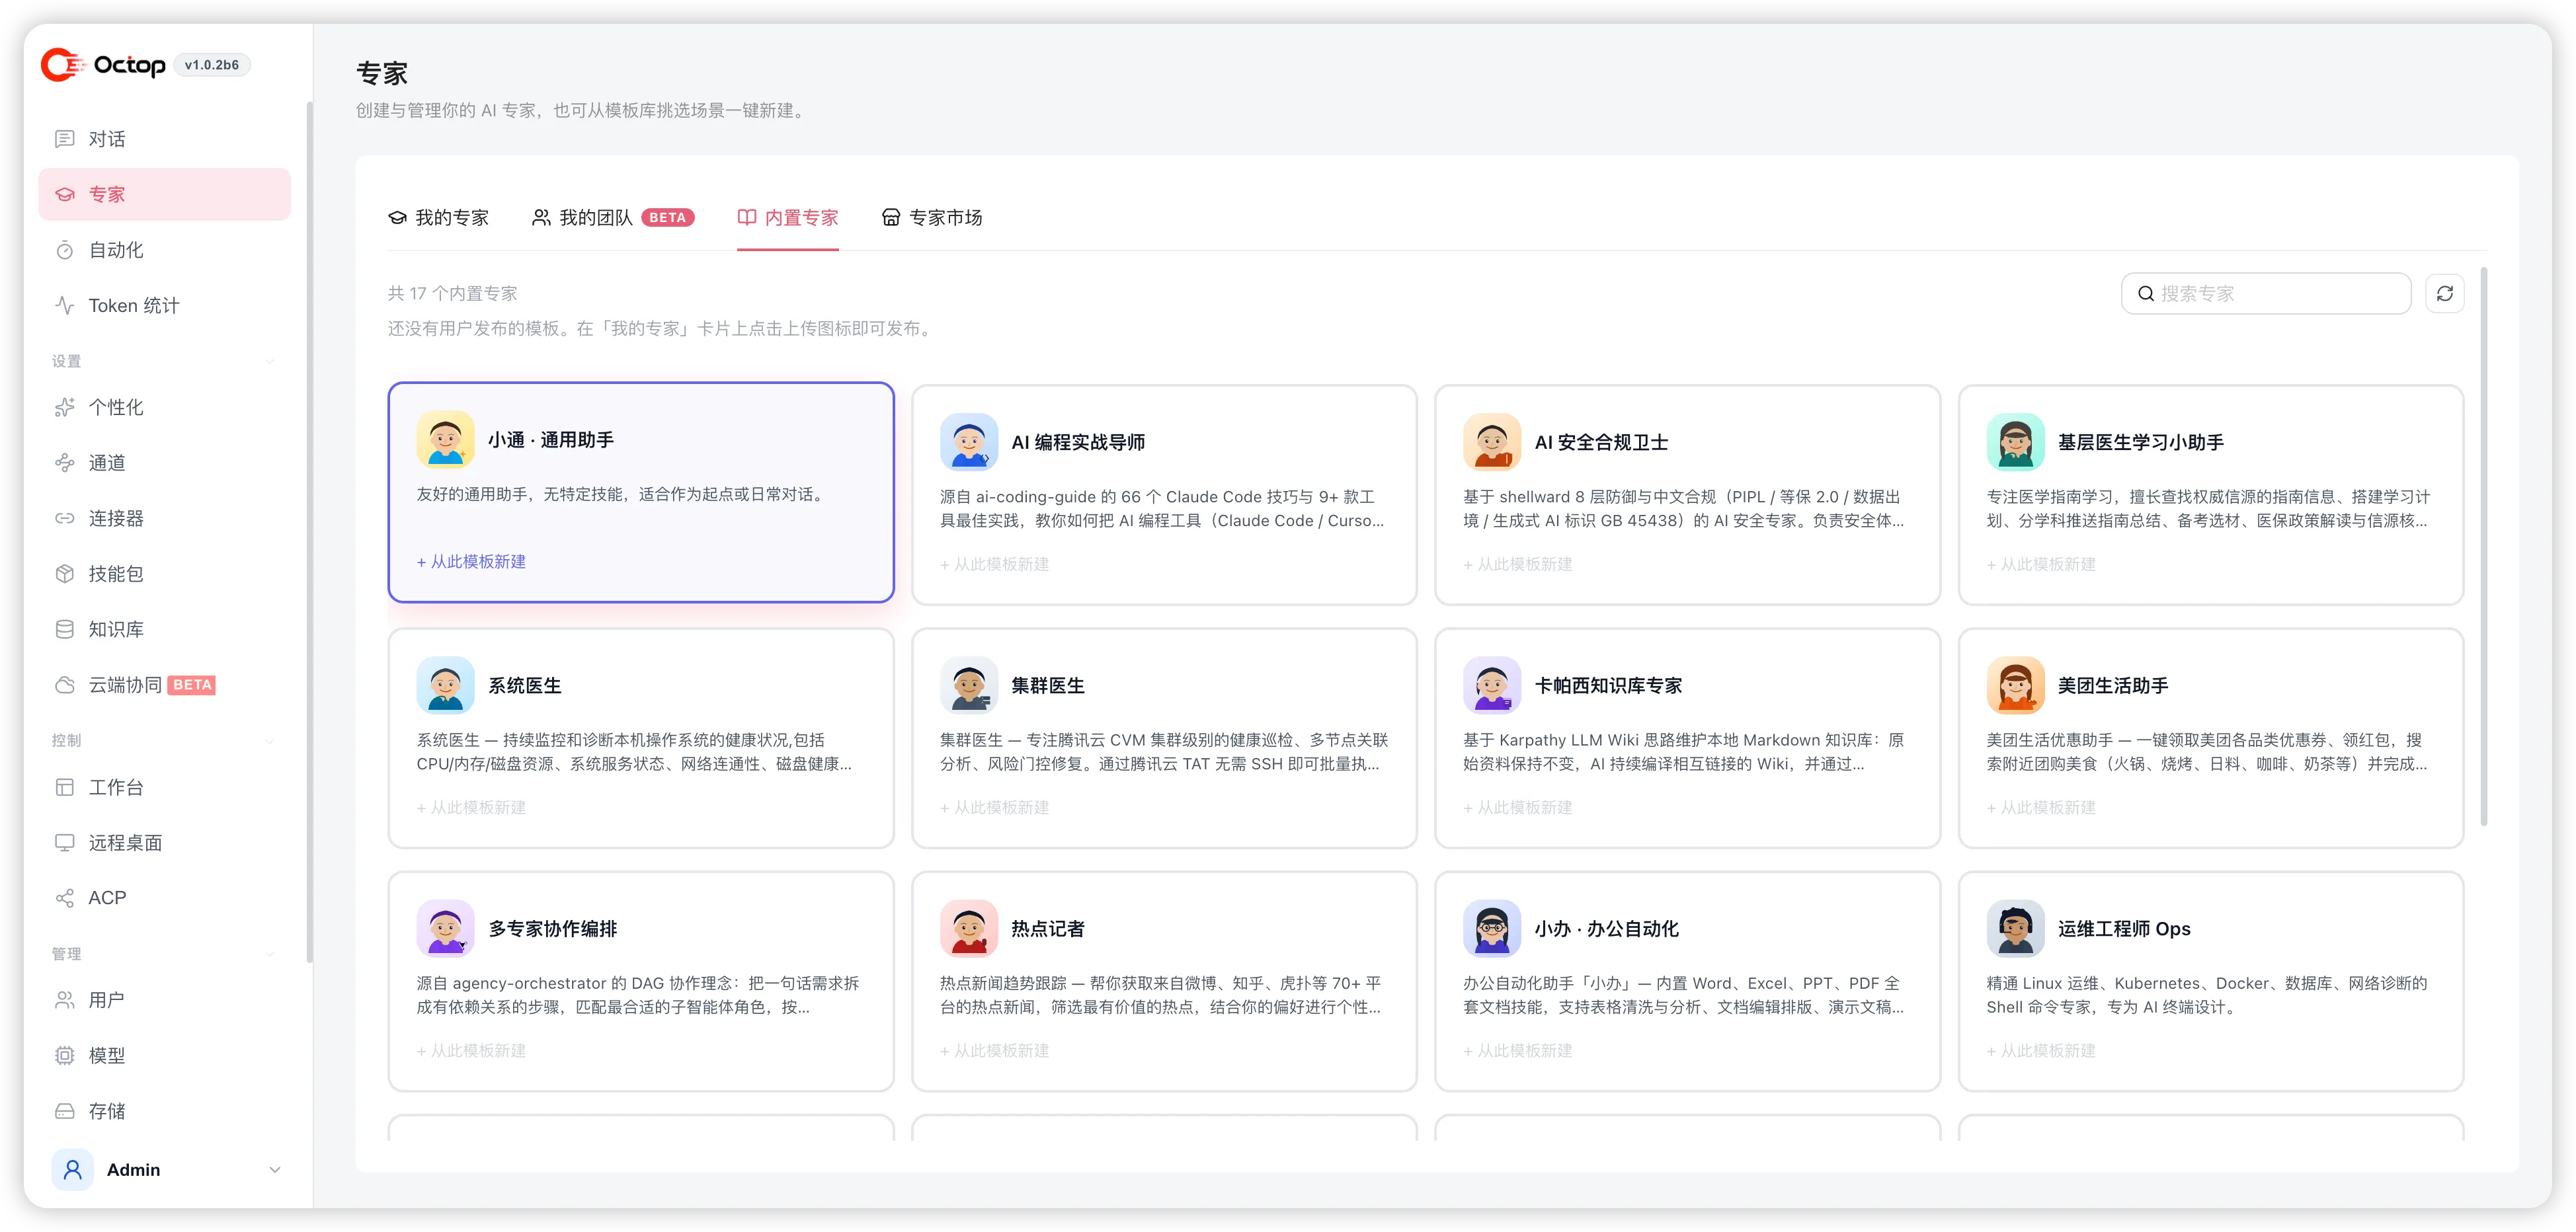Collapse the 控制 sidebar section
Viewport: 2576px width, 1232px height.
[270, 741]
